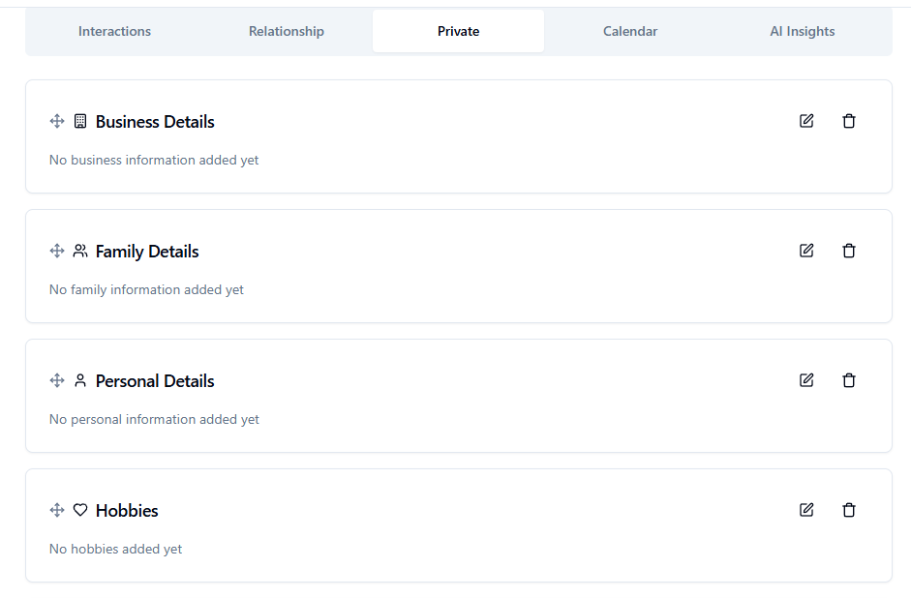Open the AI Insights tab
This screenshot has width=911, height=598.
[x=803, y=31]
